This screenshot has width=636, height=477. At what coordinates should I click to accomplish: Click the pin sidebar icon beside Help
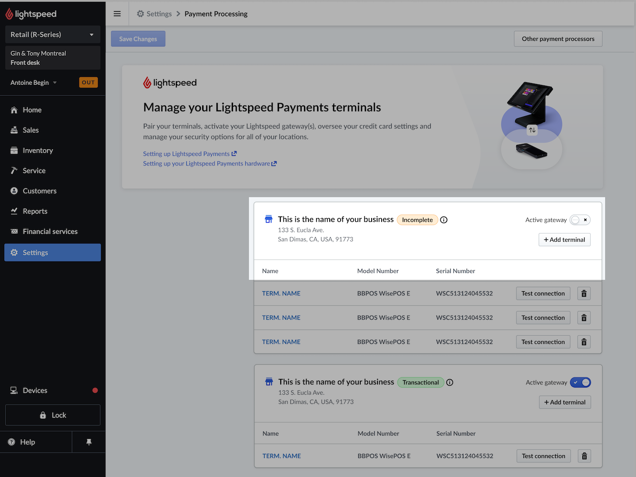click(x=89, y=442)
